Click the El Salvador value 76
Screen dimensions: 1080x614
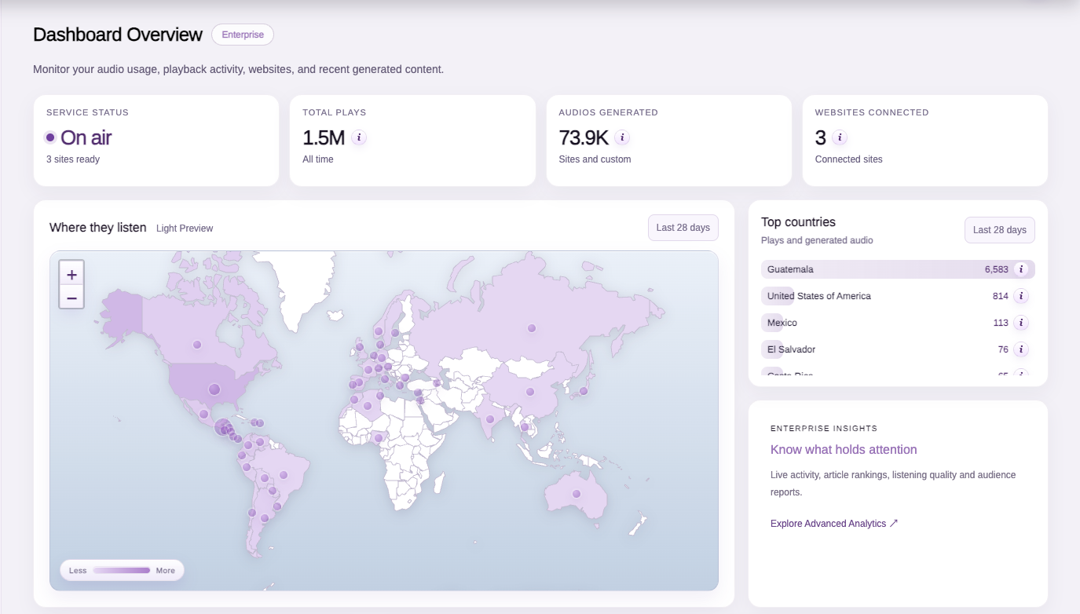point(1003,349)
